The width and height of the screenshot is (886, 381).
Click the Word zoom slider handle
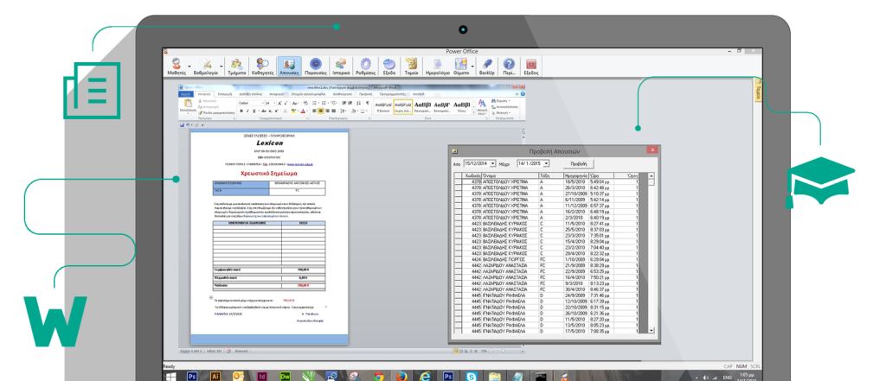point(503,351)
